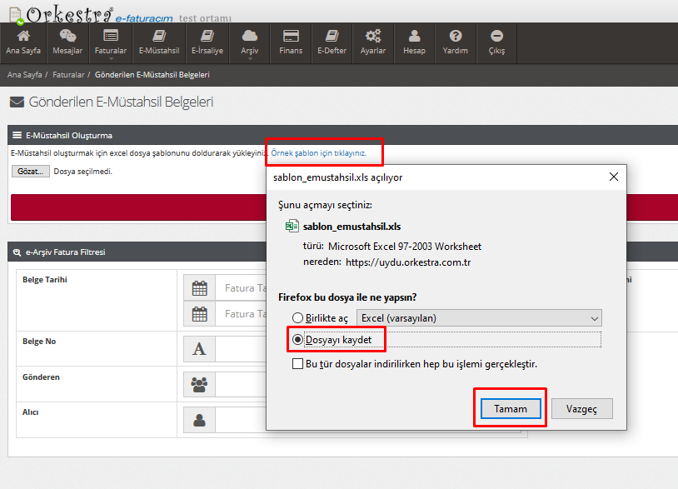Click the Çıkış logout icon
The height and width of the screenshot is (489, 678).
pyautogui.click(x=496, y=37)
